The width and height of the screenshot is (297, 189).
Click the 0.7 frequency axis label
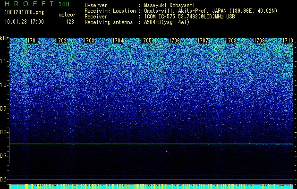(x=4, y=156)
